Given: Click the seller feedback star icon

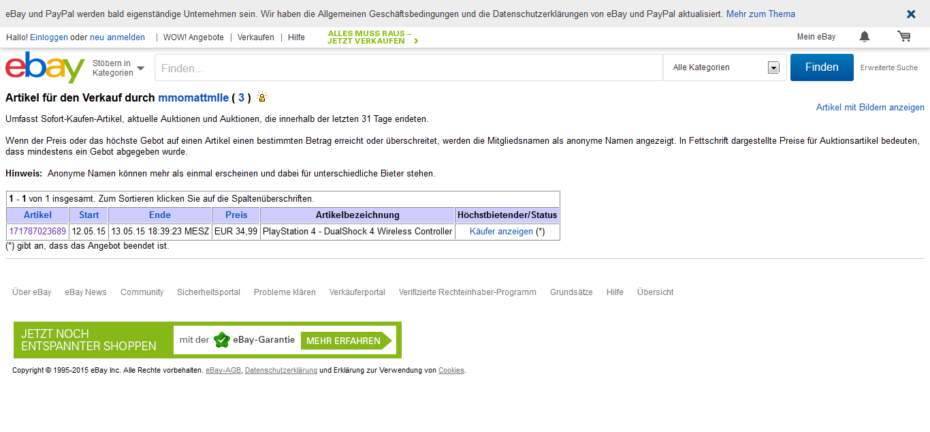Looking at the screenshot, I should click(x=262, y=97).
